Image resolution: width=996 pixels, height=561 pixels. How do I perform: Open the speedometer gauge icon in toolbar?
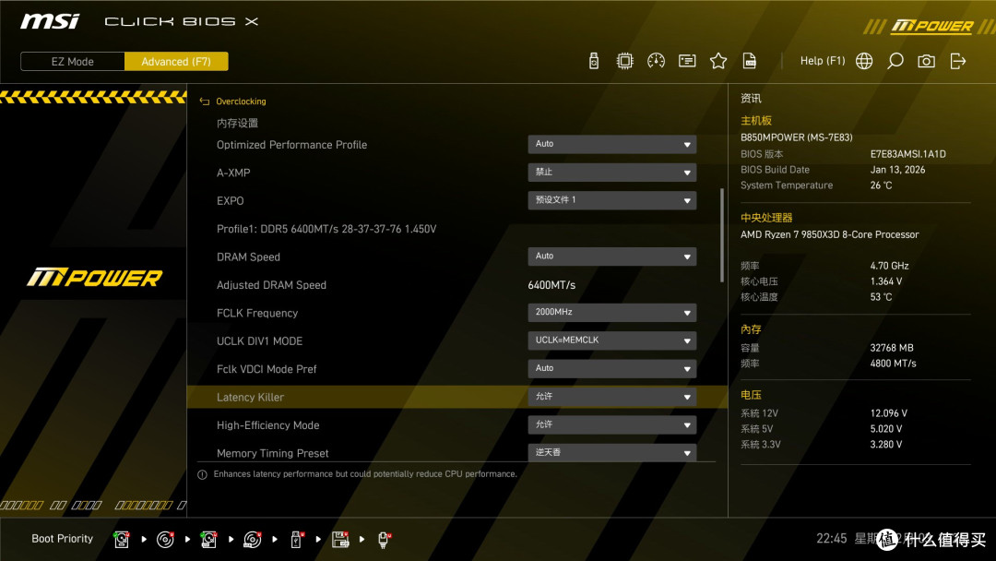[x=657, y=61]
